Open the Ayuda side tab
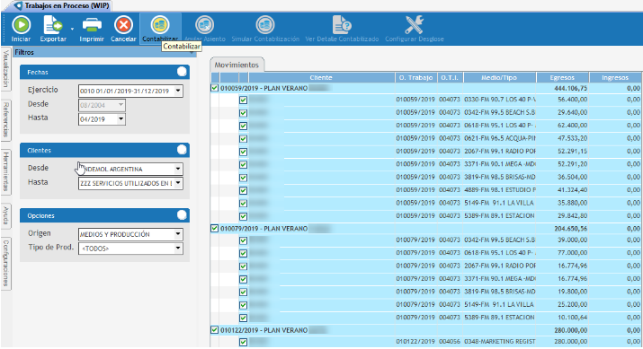The height and width of the screenshot is (349, 643). click(x=5, y=215)
